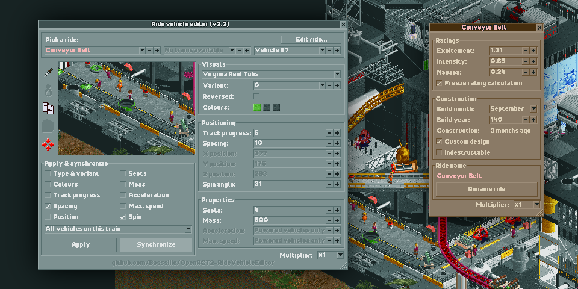Decrease Intensity rating
This screenshot has width=578, height=289.
526,61
